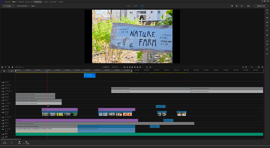The height and width of the screenshot is (148, 270).
Task: Open the Tools wrench panel icon
Action: (x=267, y=18)
